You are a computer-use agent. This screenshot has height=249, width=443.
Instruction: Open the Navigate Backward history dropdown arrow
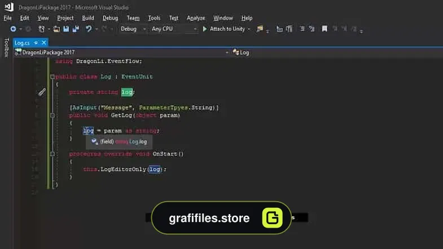click(x=20, y=29)
